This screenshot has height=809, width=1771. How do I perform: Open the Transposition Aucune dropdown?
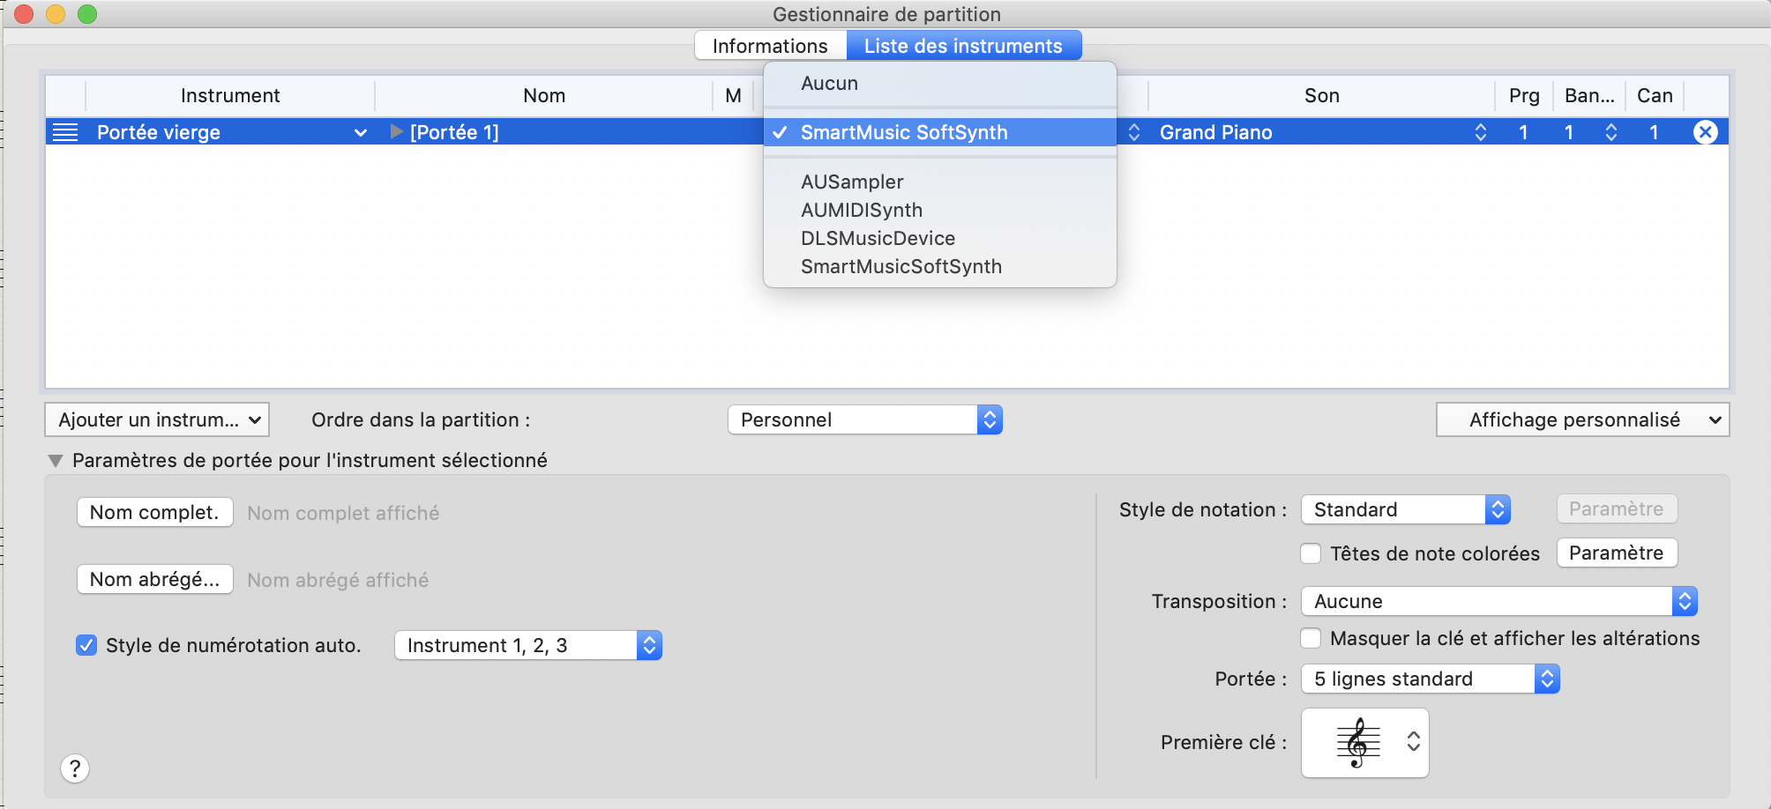point(1498,601)
